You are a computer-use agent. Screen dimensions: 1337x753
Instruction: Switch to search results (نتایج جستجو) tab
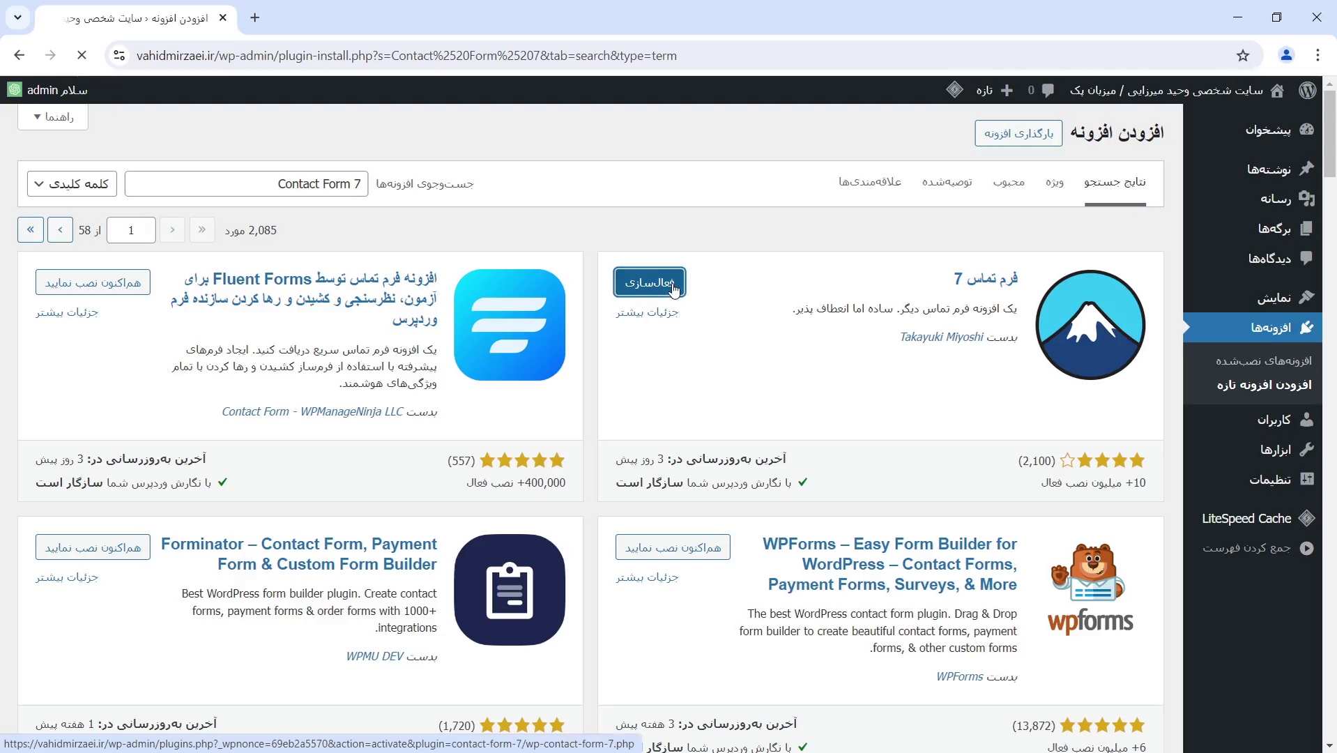1115,182
